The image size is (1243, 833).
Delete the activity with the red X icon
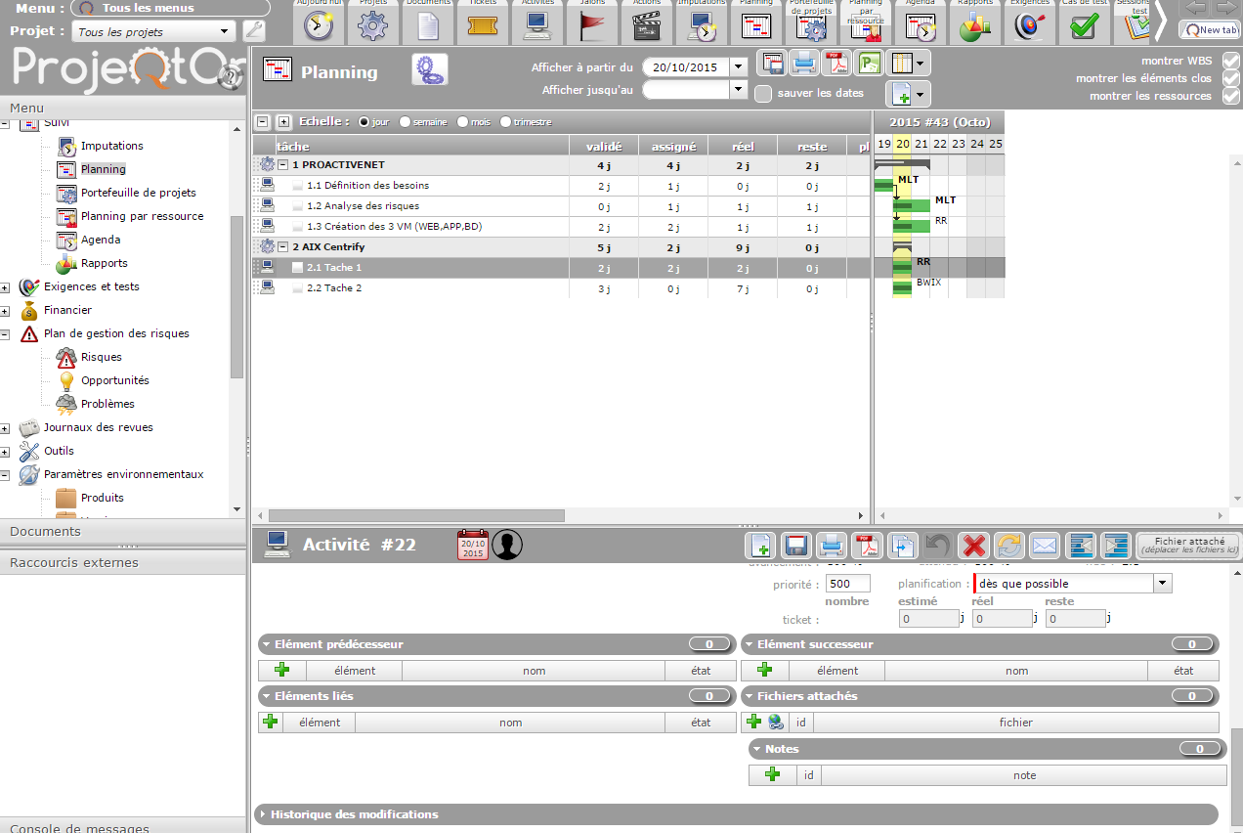point(973,546)
